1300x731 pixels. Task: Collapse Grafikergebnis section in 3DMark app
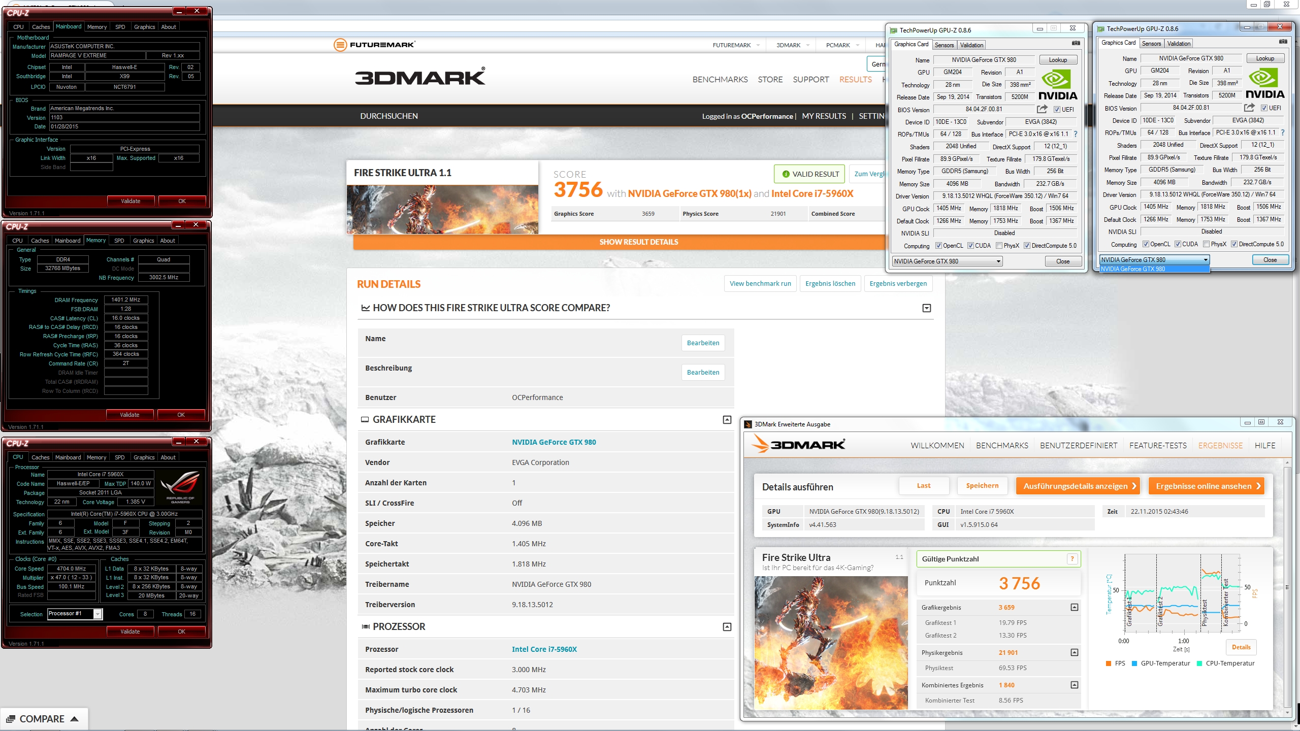(x=1075, y=607)
